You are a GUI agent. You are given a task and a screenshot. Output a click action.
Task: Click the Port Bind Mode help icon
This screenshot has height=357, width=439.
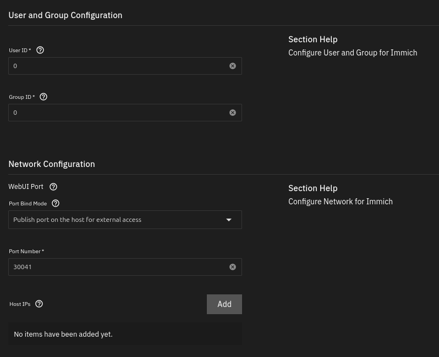point(56,203)
